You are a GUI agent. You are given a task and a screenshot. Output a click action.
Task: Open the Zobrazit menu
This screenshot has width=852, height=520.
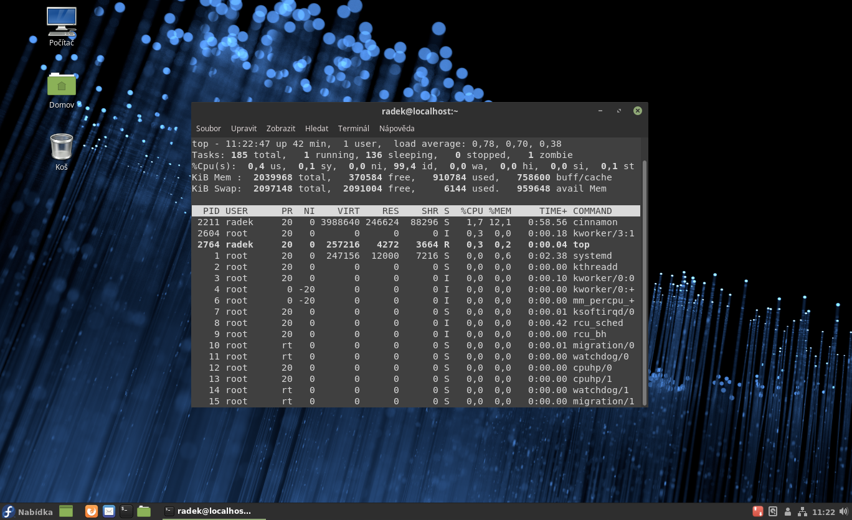pos(281,129)
